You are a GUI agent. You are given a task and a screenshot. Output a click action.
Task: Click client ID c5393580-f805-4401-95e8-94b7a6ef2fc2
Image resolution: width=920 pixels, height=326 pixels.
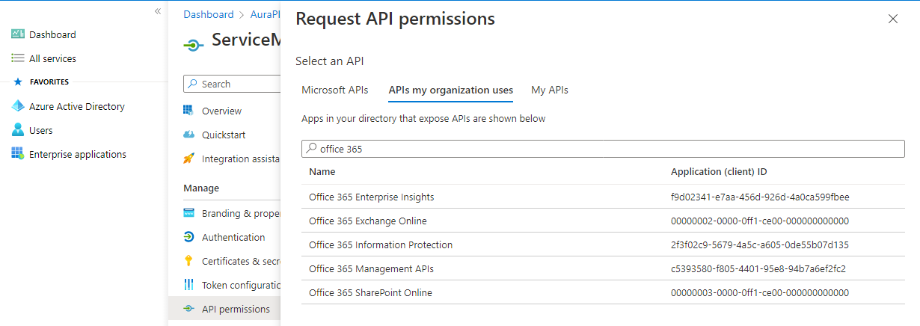[758, 268]
